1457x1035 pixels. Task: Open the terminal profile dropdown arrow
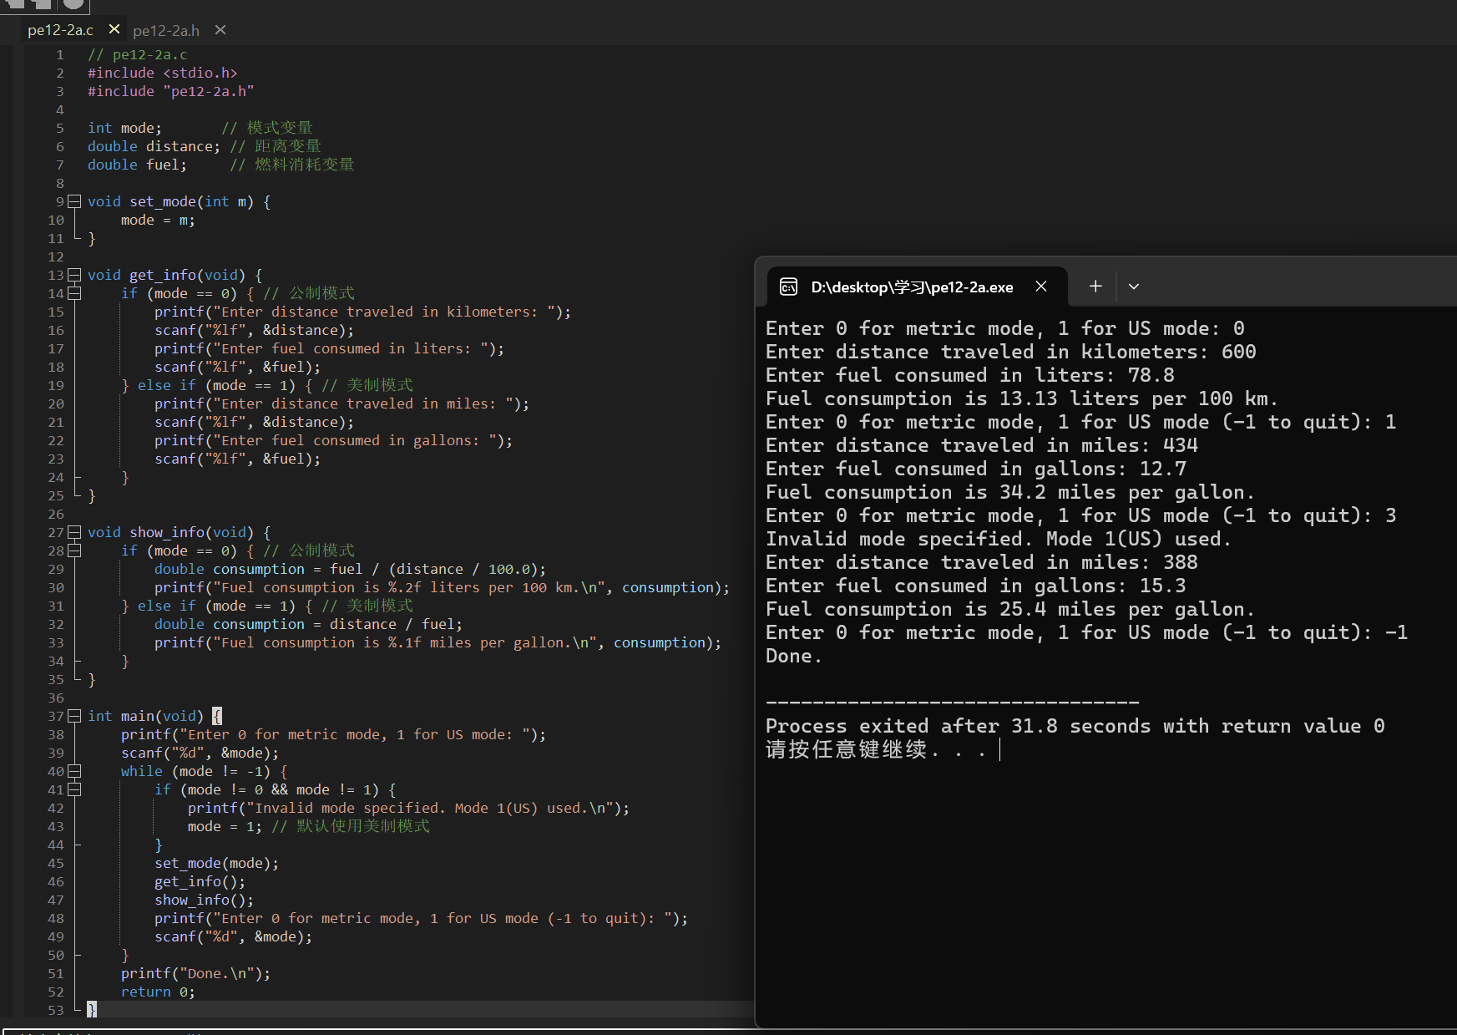click(x=1134, y=287)
